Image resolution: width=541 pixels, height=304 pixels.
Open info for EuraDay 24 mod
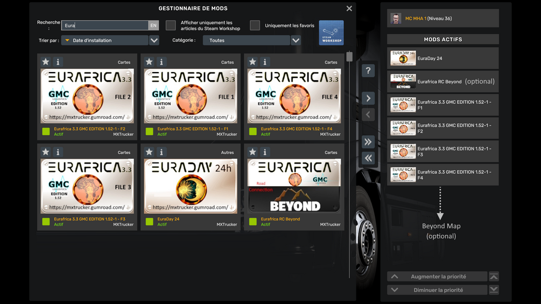[161, 152]
